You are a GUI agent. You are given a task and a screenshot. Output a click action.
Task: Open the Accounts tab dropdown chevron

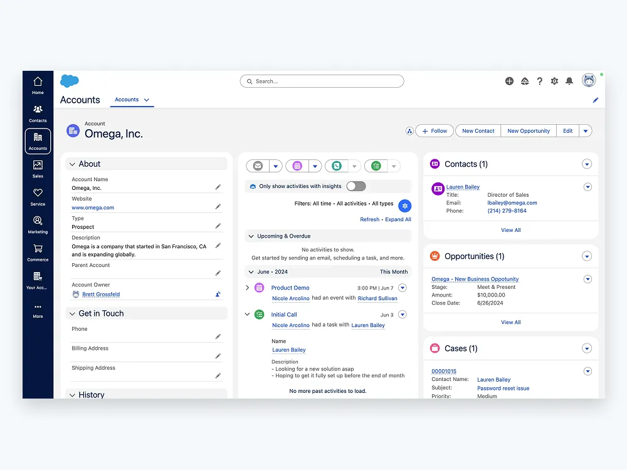146,100
